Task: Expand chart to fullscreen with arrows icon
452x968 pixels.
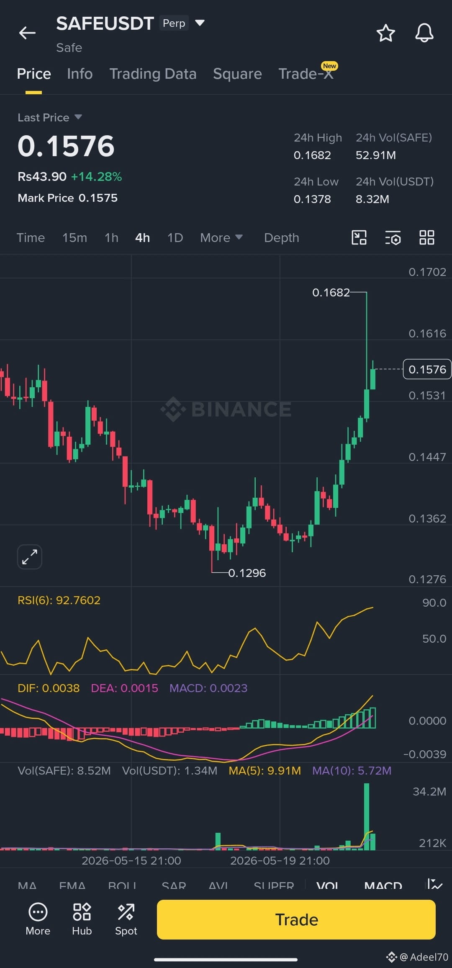Action: click(30, 557)
